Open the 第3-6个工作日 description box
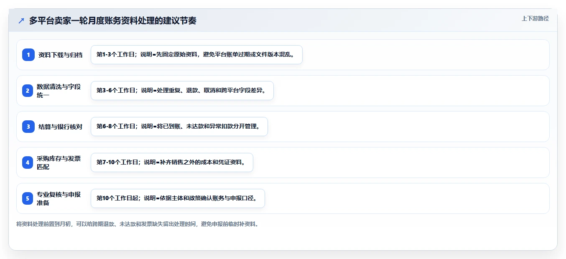The width and height of the screenshot is (566, 259). (182, 91)
